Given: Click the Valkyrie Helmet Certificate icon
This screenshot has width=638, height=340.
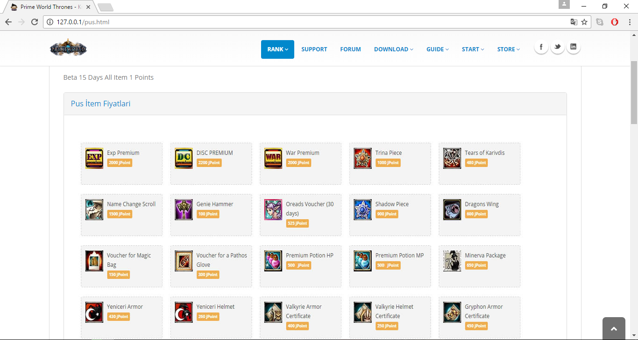Looking at the screenshot, I should (362, 312).
